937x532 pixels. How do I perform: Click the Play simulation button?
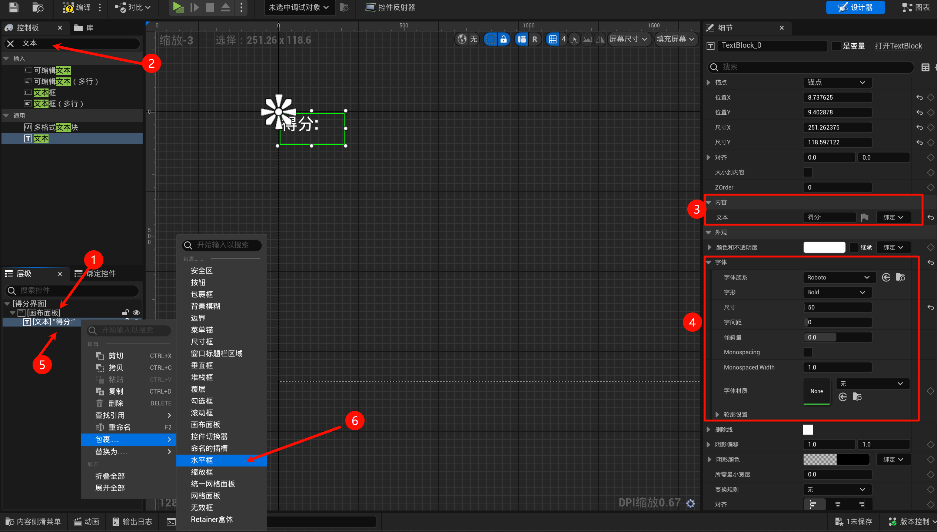click(x=178, y=7)
